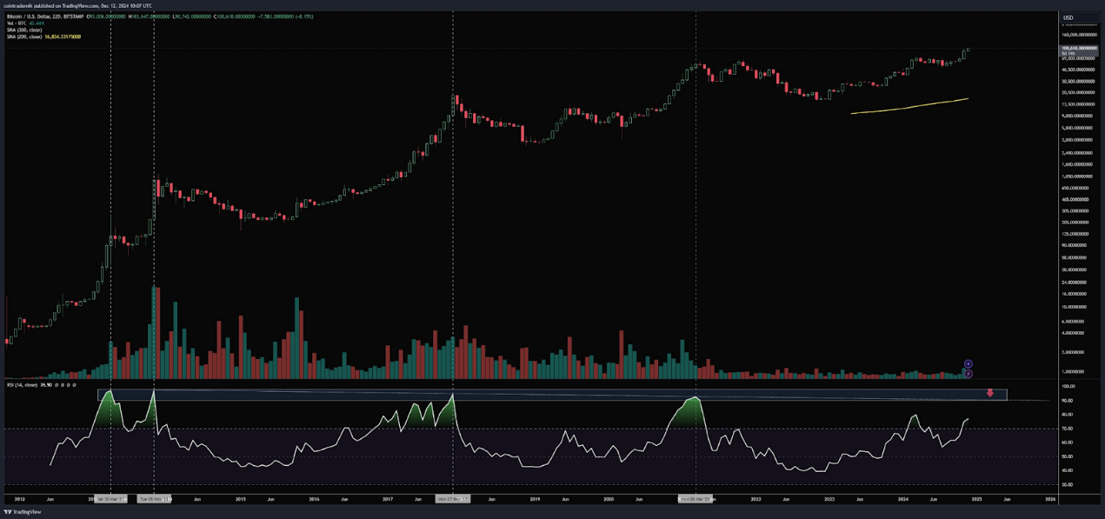
Task: Click the first 2013 date marker on time axis
Action: point(110,499)
